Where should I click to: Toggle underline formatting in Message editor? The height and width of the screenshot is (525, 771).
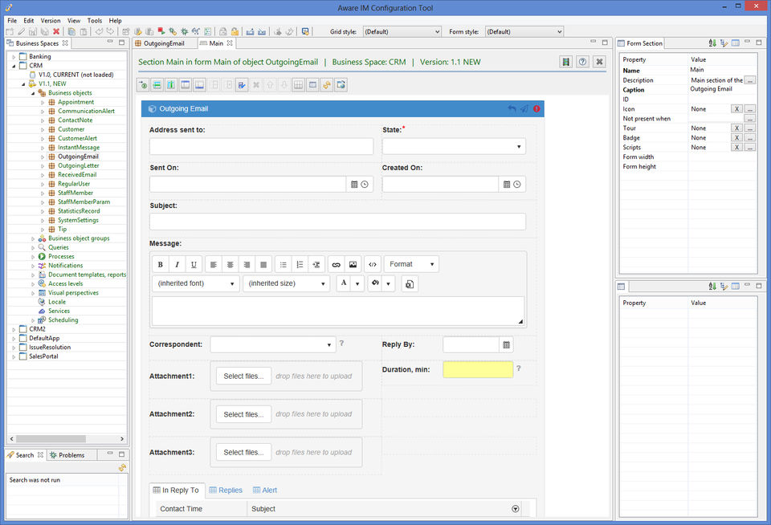click(194, 264)
